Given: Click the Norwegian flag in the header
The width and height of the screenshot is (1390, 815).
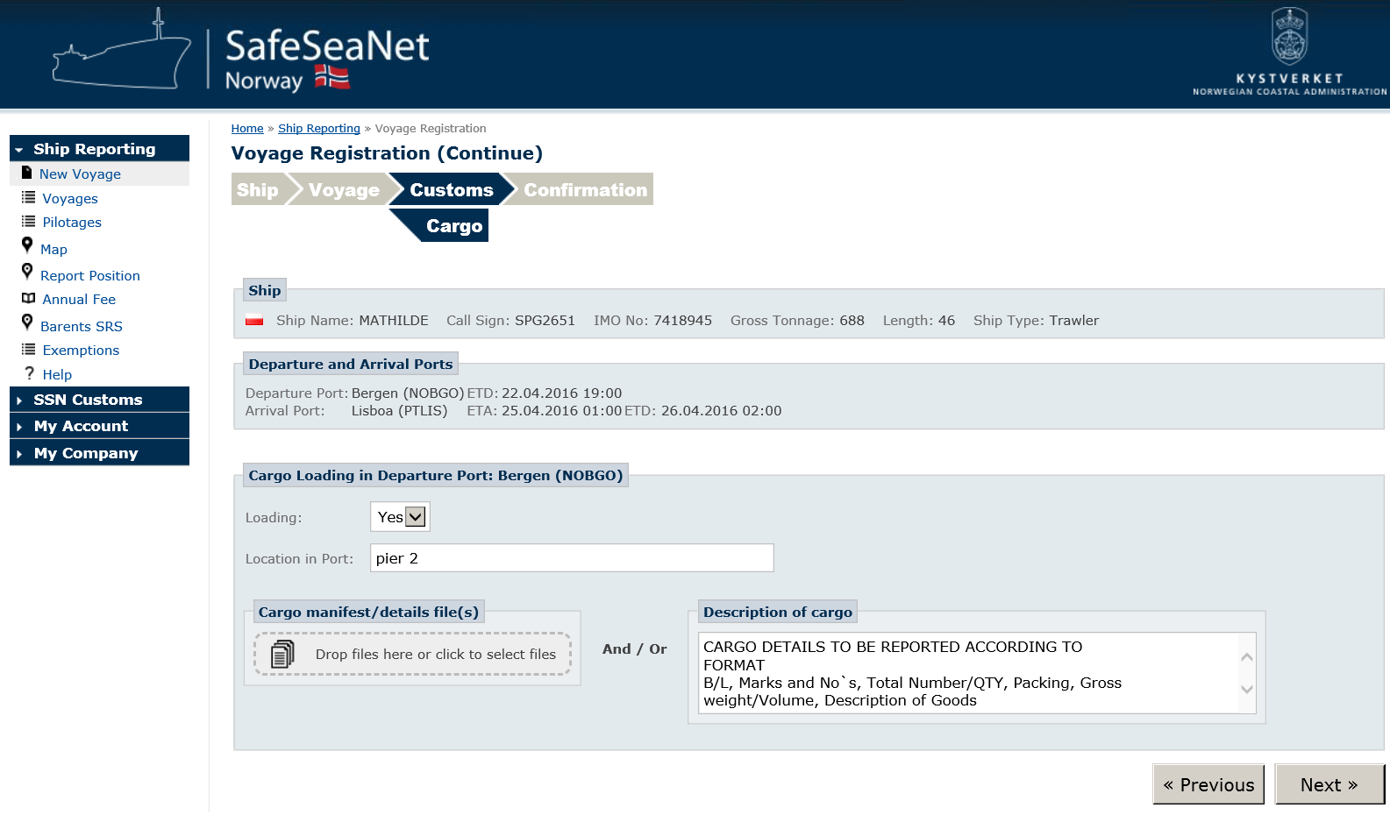Looking at the screenshot, I should tap(332, 78).
